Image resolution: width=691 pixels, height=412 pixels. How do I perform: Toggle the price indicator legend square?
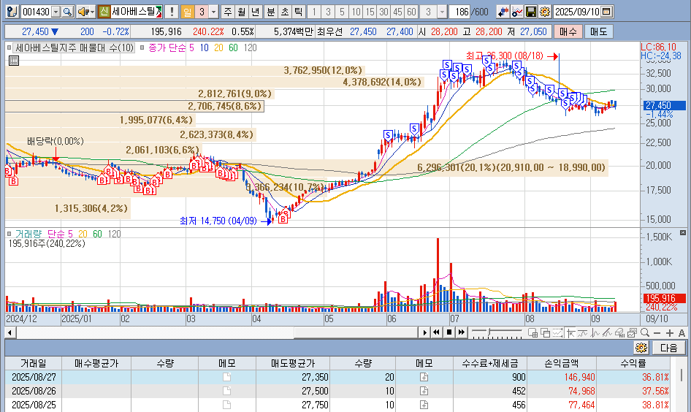[x=9, y=47]
